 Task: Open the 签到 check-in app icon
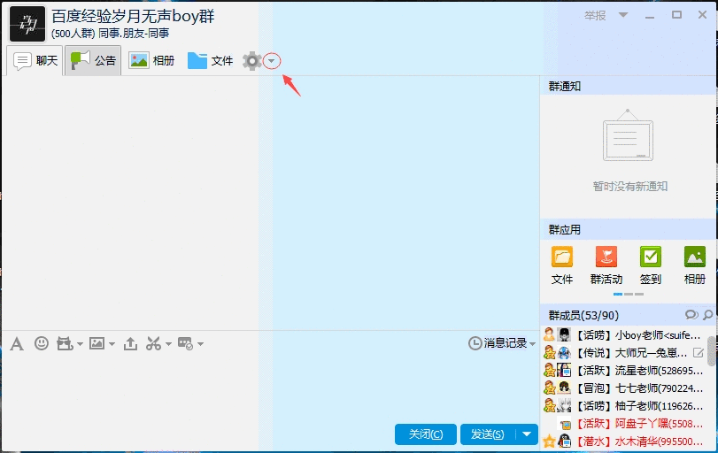tap(651, 265)
